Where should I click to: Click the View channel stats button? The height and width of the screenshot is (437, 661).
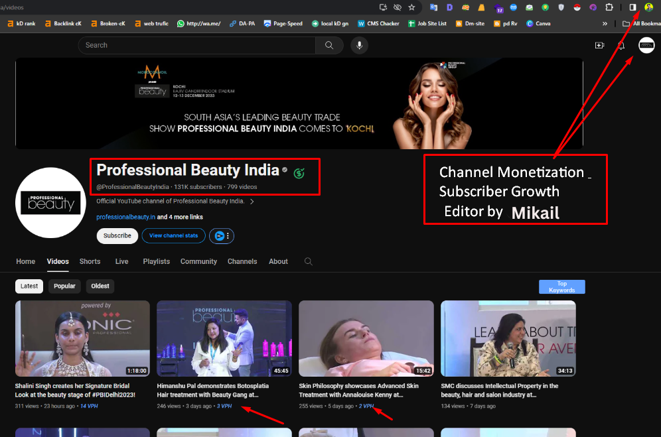pyautogui.click(x=173, y=235)
